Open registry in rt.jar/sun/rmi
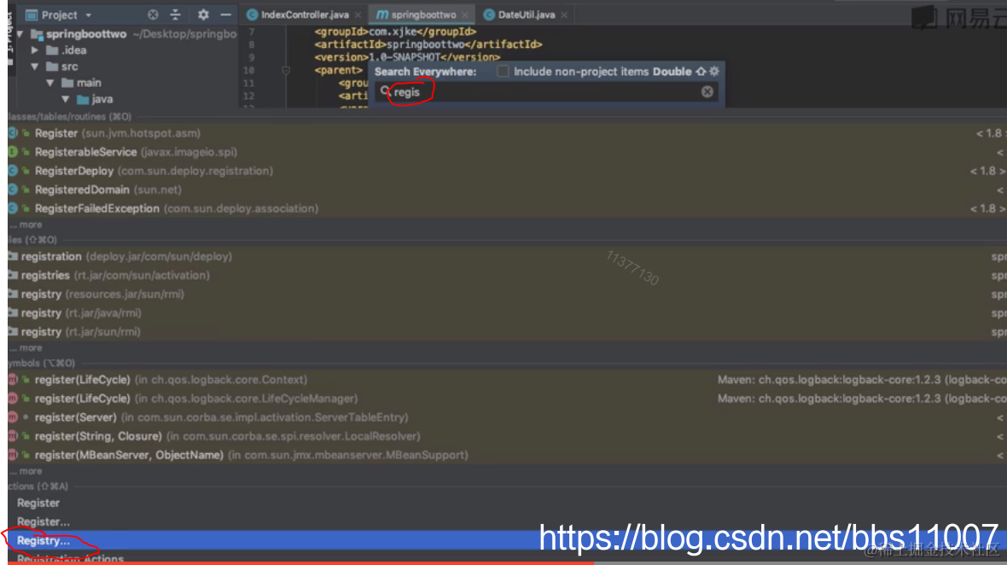 coord(508,332)
